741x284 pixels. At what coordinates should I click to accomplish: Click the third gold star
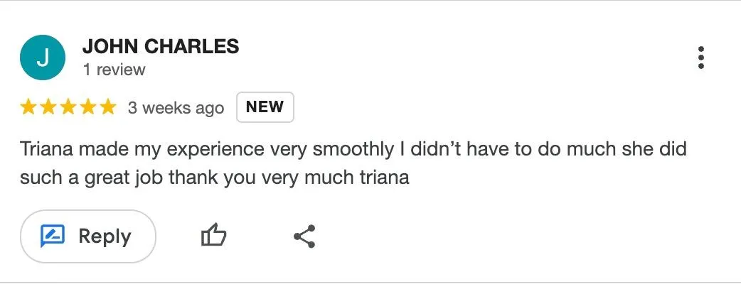[x=68, y=107]
